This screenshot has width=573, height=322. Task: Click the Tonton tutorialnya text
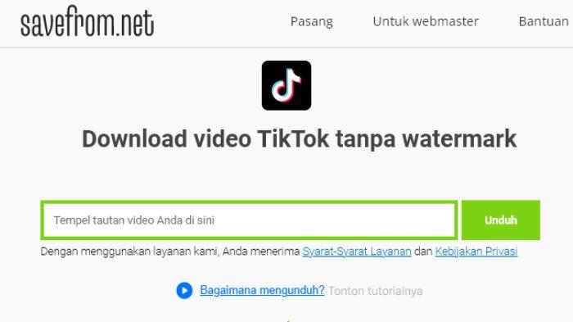(375, 291)
